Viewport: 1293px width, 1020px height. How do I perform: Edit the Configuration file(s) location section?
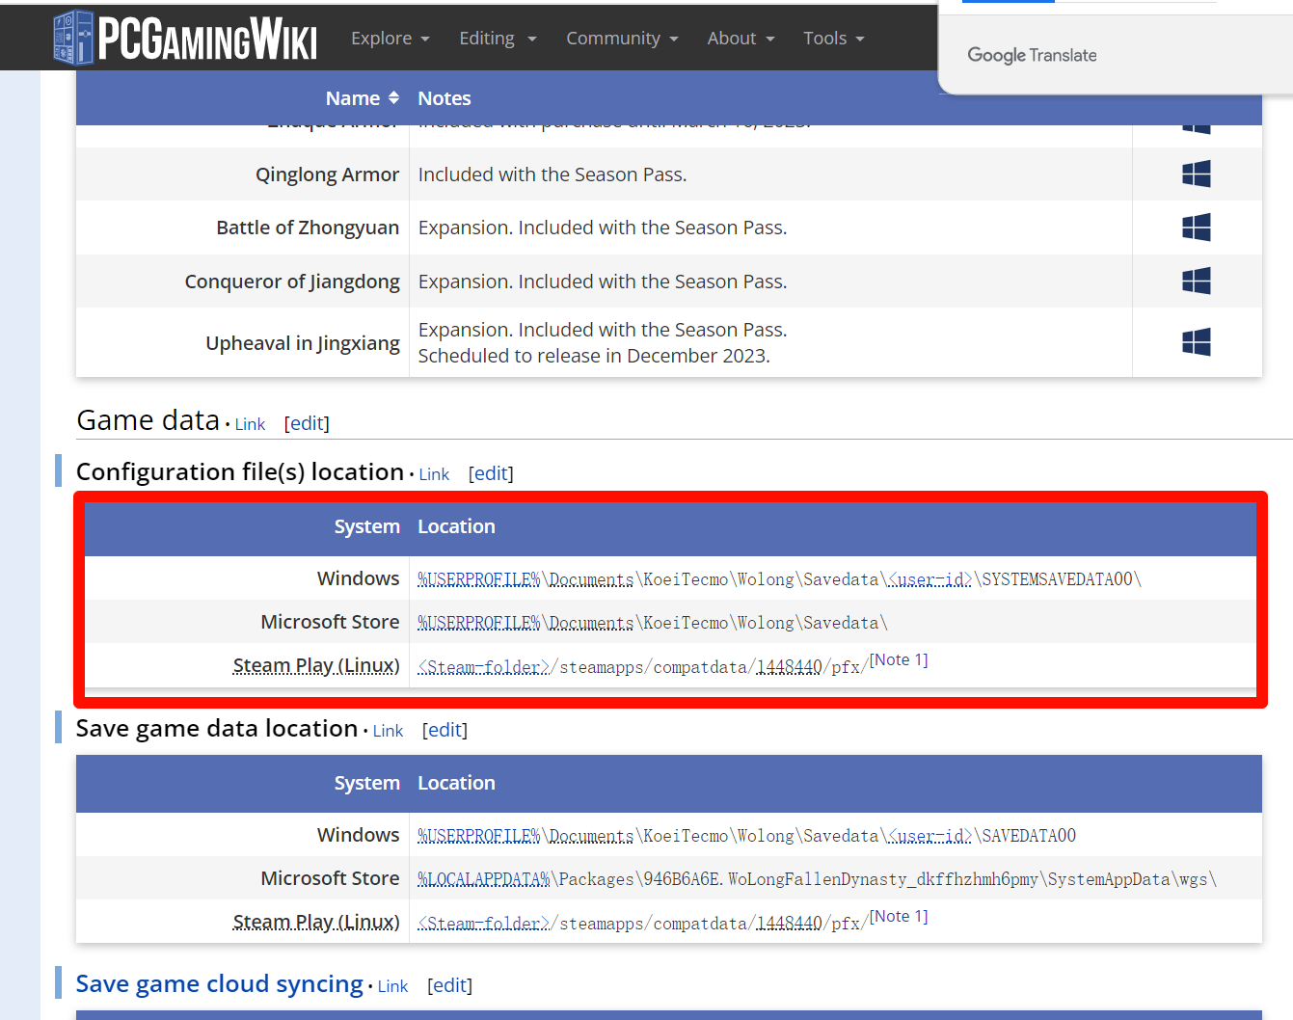pos(491,473)
